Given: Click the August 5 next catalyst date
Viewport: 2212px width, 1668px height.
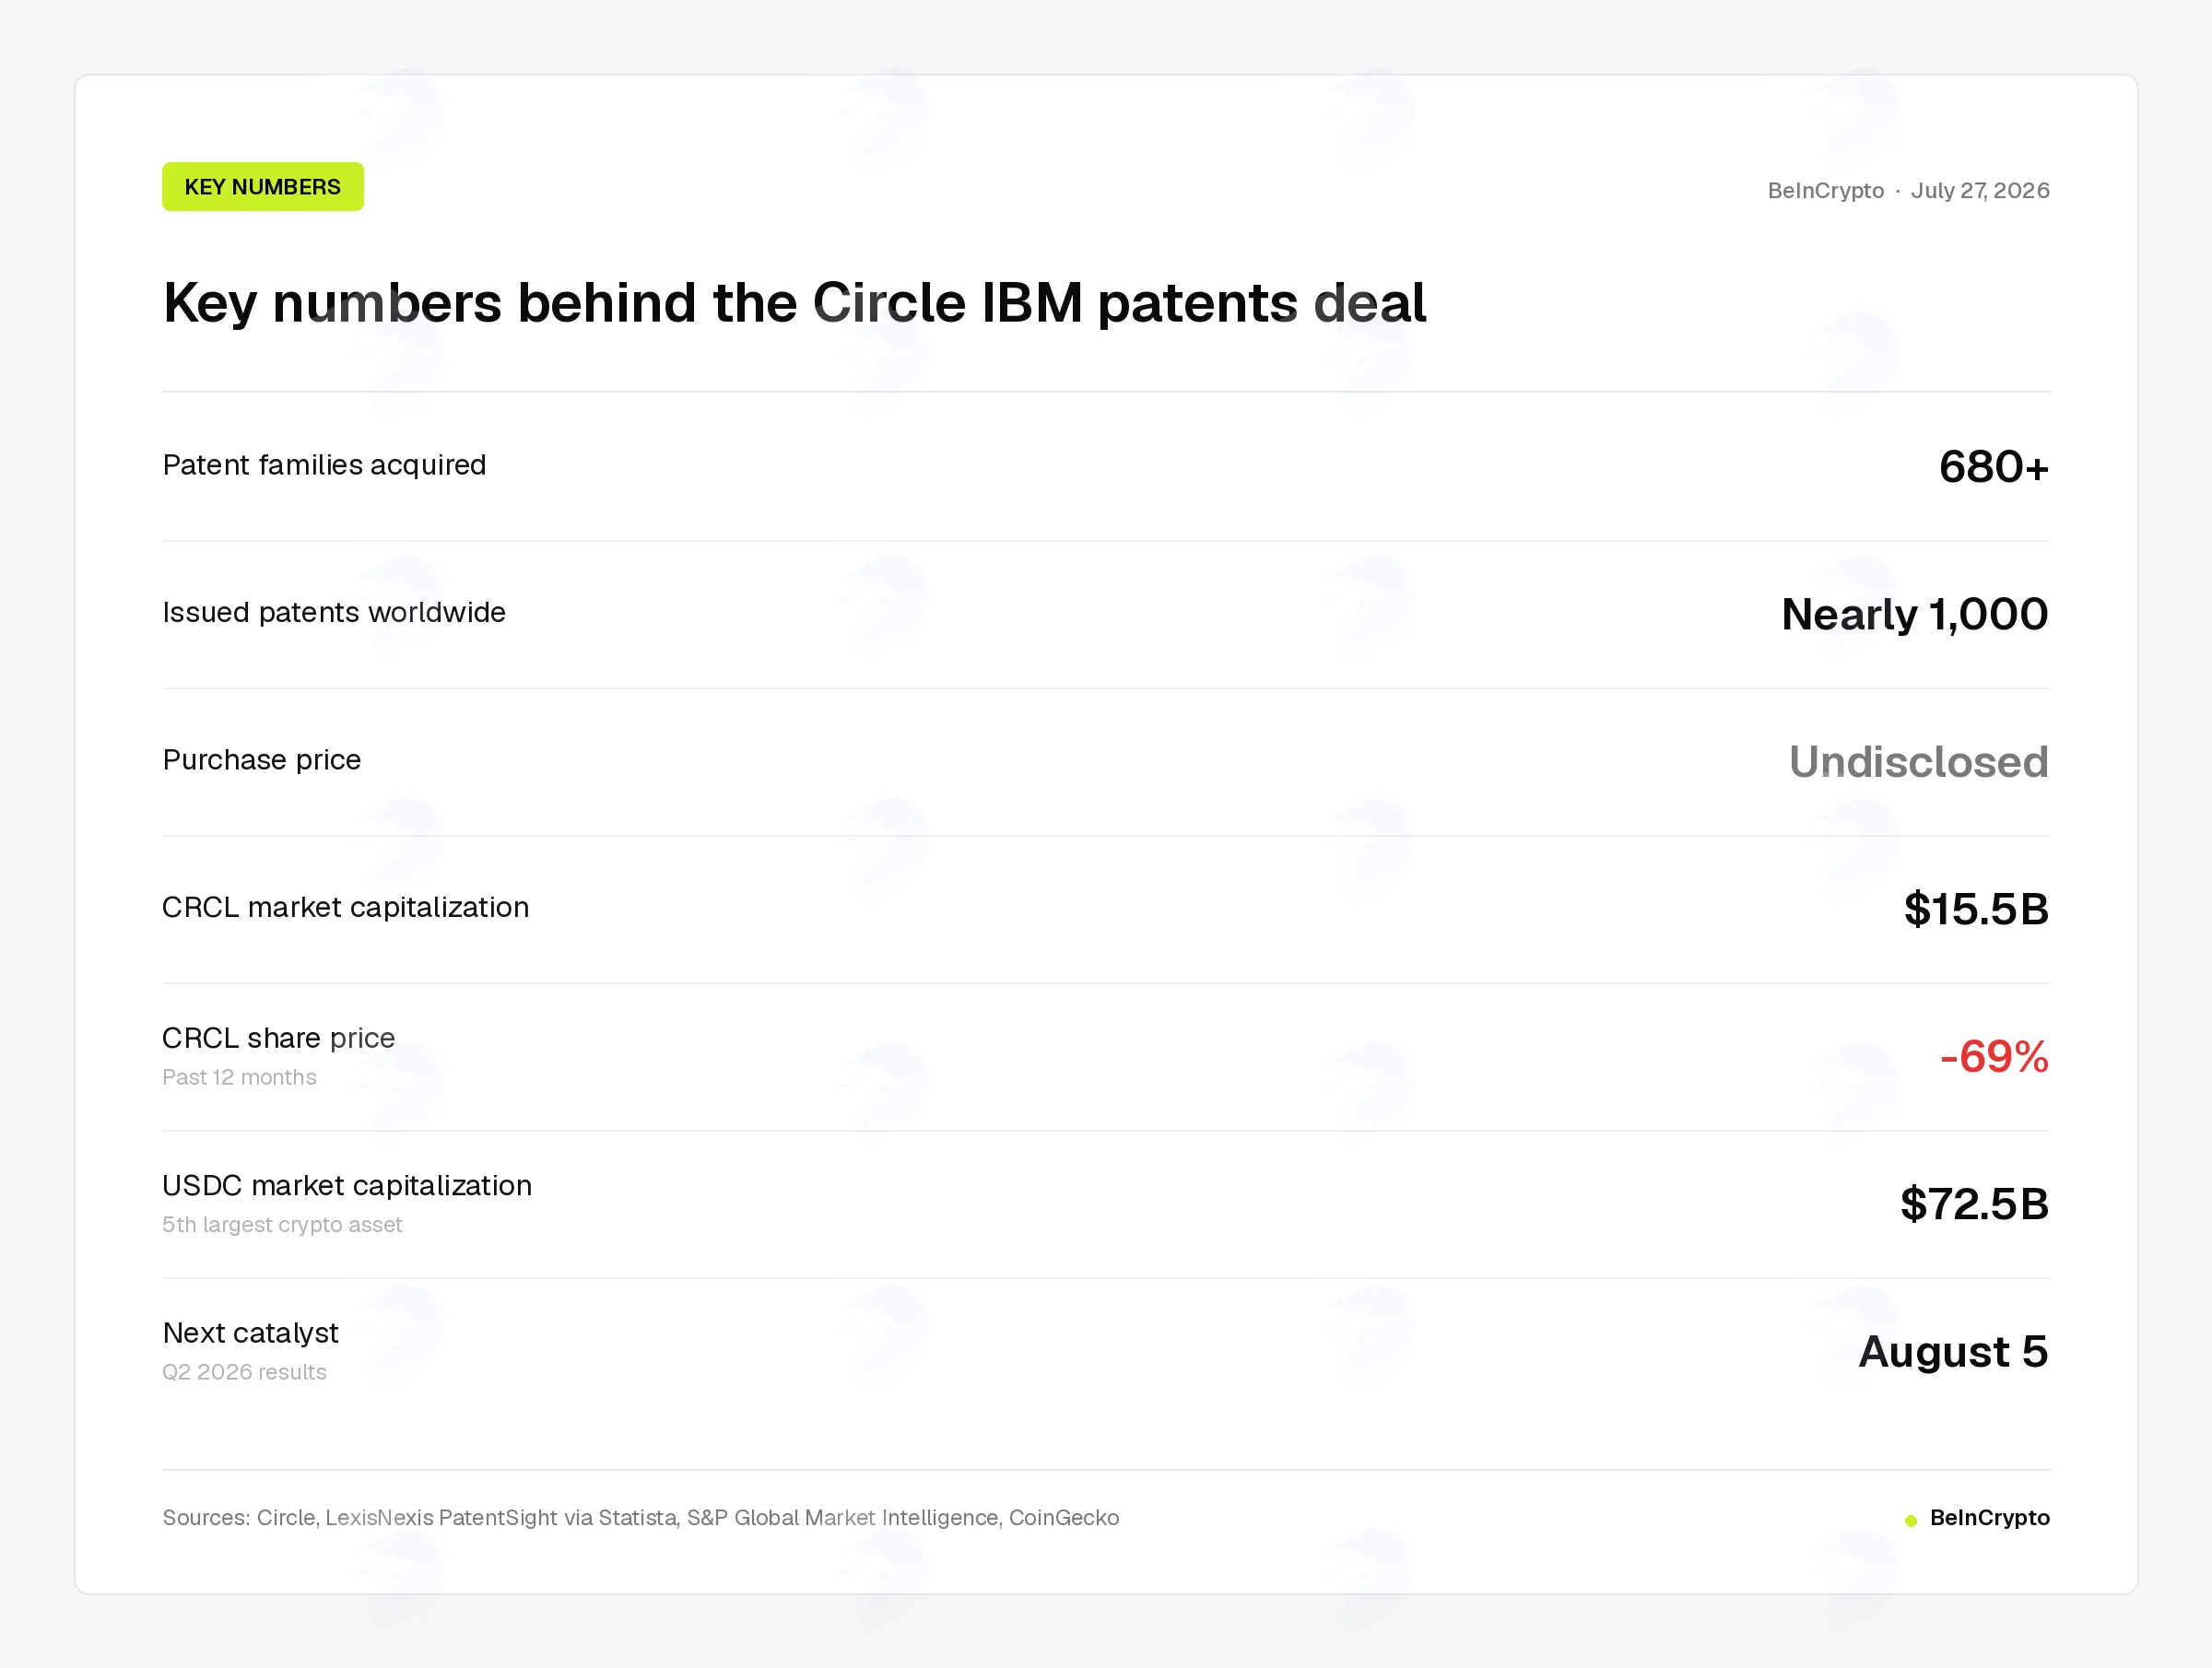Looking at the screenshot, I should (x=1953, y=1352).
